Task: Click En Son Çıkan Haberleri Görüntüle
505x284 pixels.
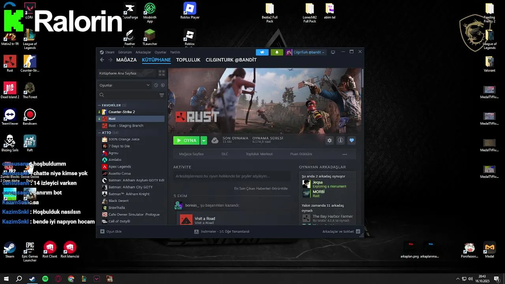Action: [x=261, y=189]
